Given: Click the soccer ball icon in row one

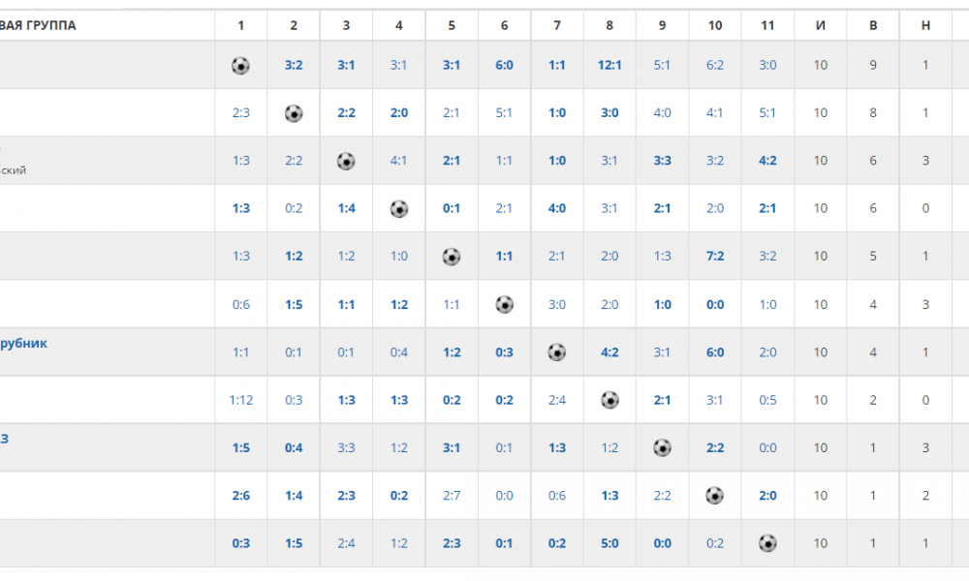Looking at the screenshot, I should 240,66.
